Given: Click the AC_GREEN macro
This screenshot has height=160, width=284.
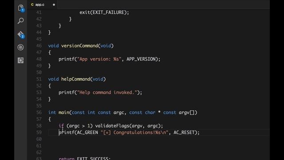Looking at the screenshot, I should (87, 132).
